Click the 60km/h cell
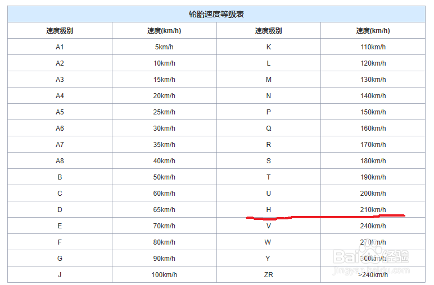This screenshot has width=434, height=285. pos(164,194)
